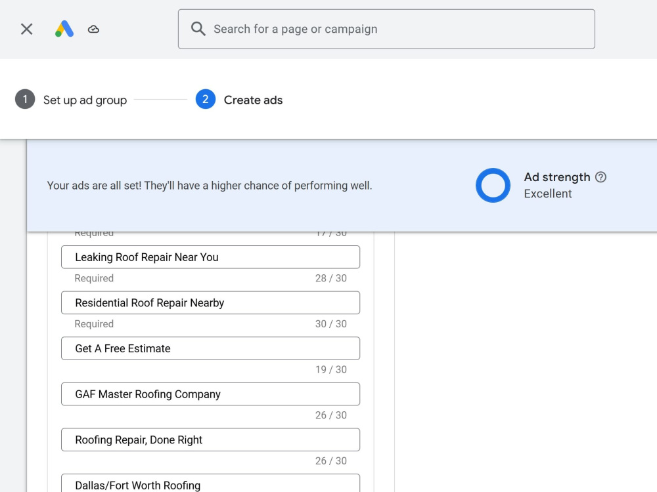The width and height of the screenshot is (657, 492).
Task: Open the Ad strength help icon
Action: click(x=601, y=177)
